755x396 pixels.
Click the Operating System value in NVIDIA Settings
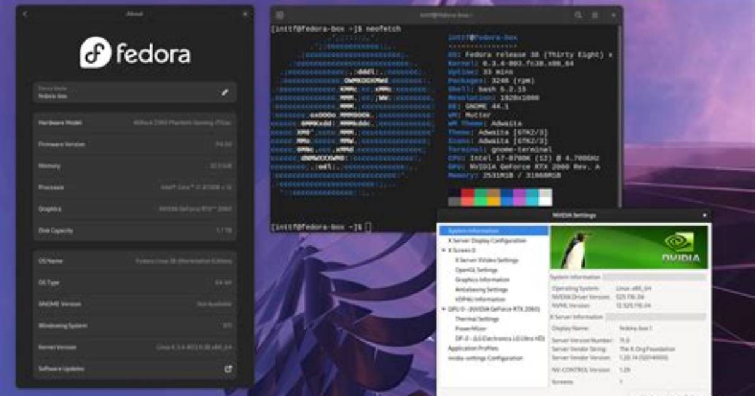pyautogui.click(x=634, y=288)
